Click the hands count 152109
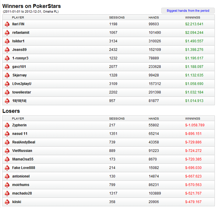This screenshot has height=208, width=218. click(155, 49)
